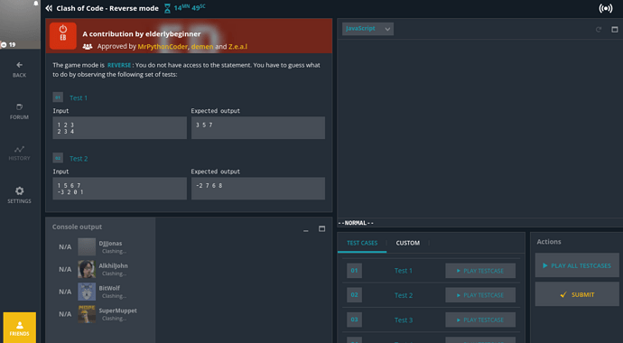This screenshot has width=623, height=343.
Task: Click inside the code editor area
Action: pyautogui.click(x=479, y=127)
